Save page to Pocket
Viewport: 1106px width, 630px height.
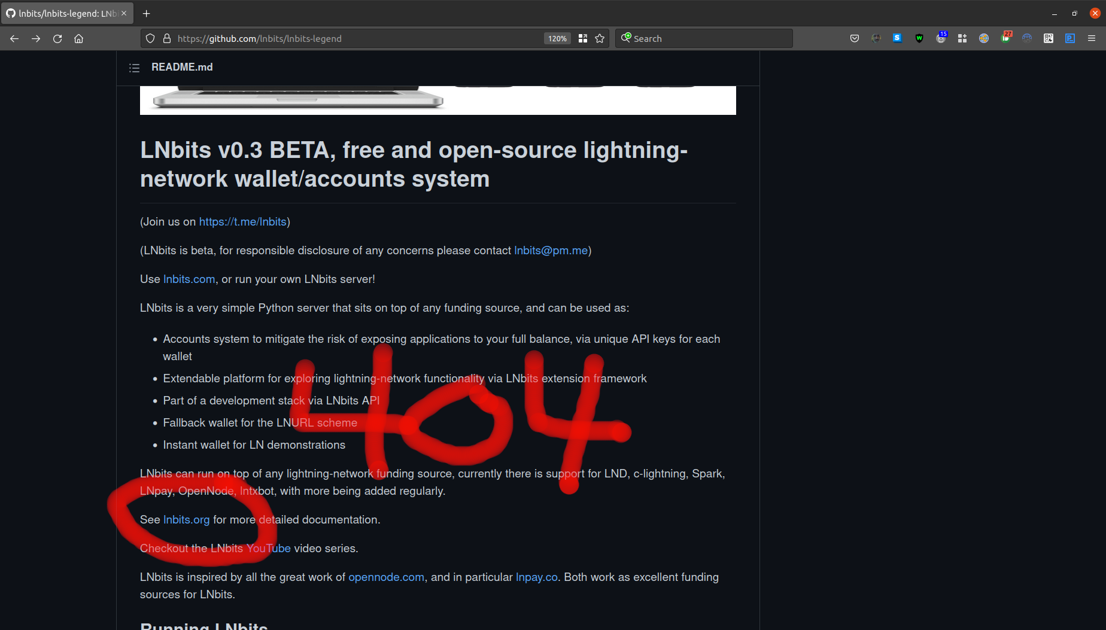855,38
